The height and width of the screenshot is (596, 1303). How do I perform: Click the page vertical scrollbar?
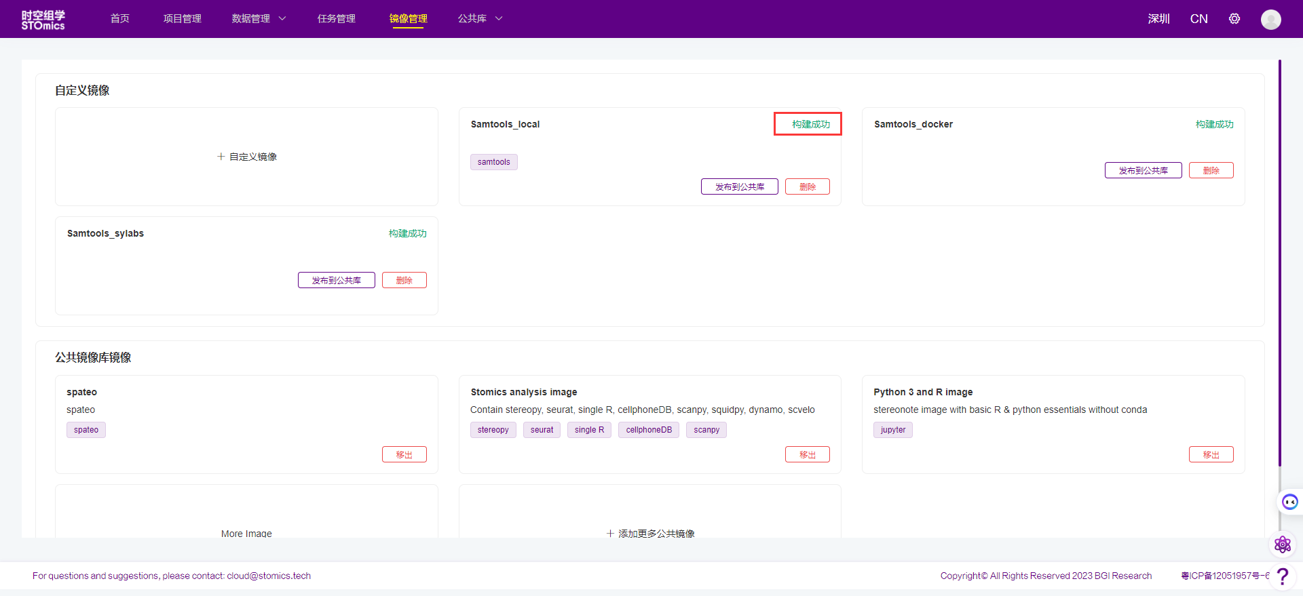click(x=1279, y=263)
